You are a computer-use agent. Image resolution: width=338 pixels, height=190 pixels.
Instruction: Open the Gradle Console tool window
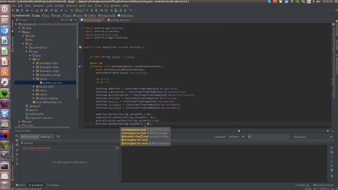click(x=323, y=185)
